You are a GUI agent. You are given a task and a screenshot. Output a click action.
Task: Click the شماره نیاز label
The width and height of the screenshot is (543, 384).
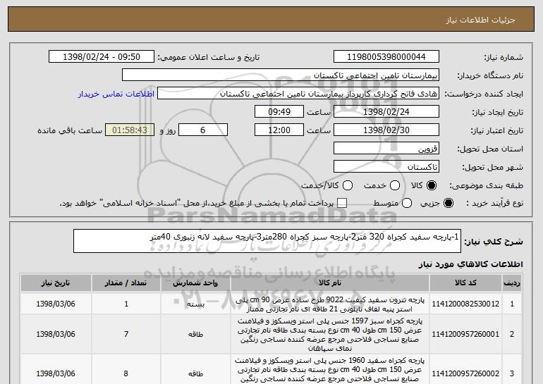click(x=504, y=57)
